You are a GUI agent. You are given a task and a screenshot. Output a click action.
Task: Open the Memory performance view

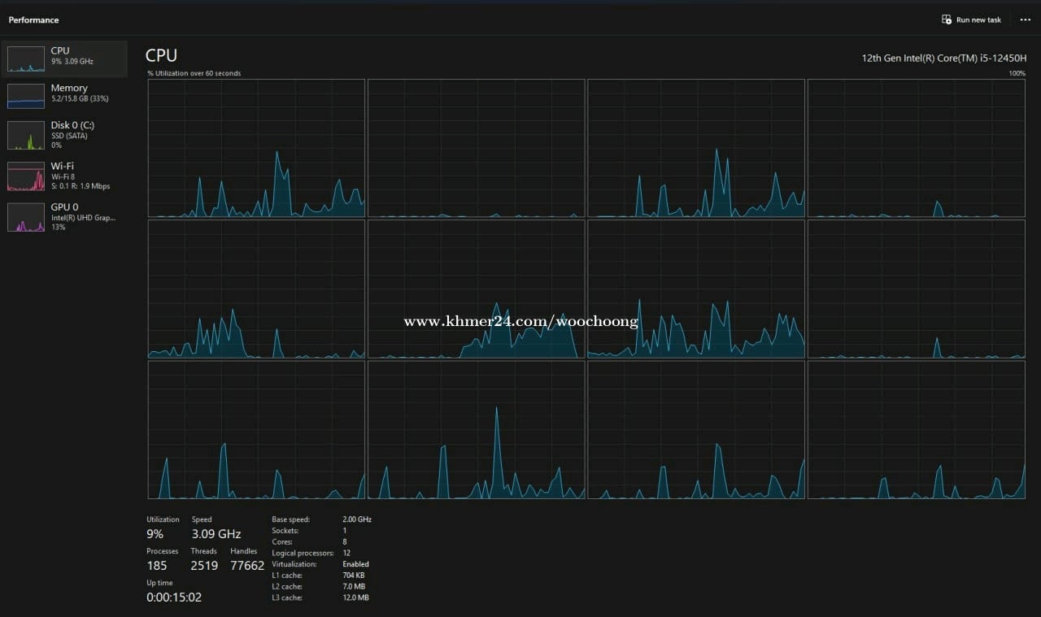point(65,95)
